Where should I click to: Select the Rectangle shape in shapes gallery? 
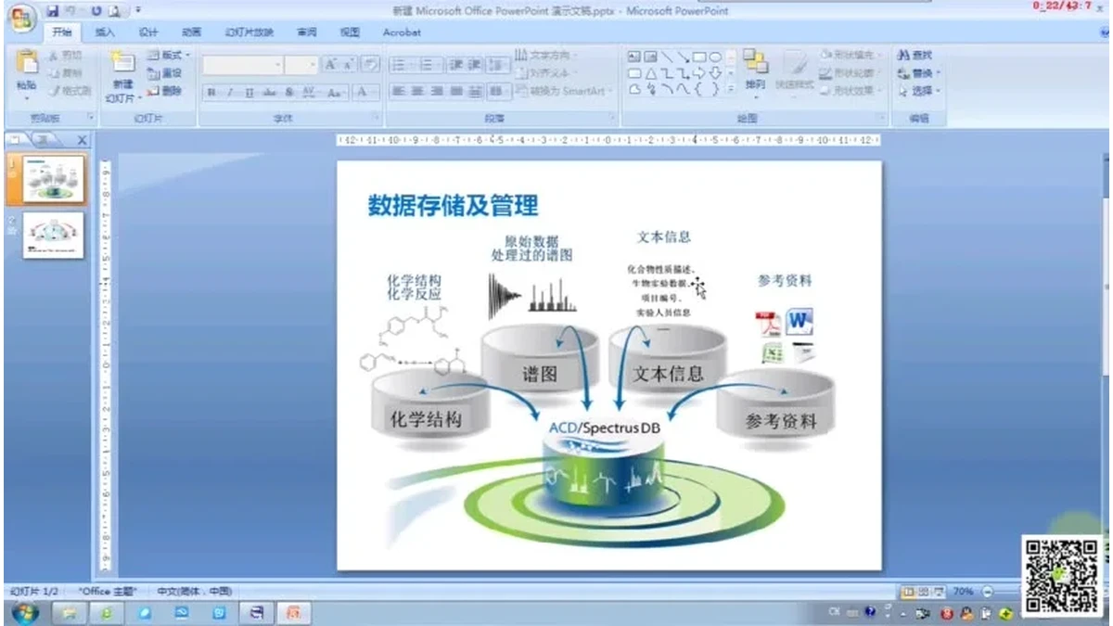[x=699, y=57]
